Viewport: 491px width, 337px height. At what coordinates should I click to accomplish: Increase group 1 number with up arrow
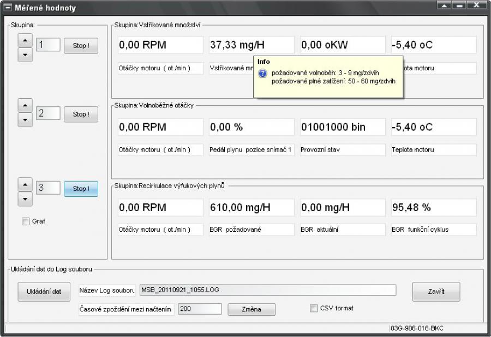click(25, 40)
